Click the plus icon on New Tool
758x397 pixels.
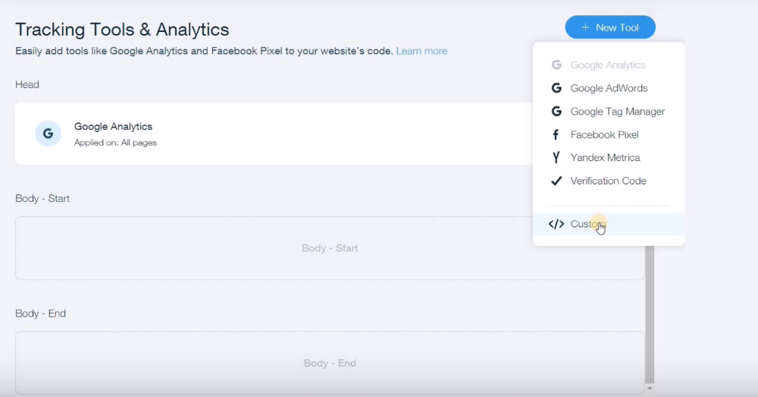click(586, 28)
